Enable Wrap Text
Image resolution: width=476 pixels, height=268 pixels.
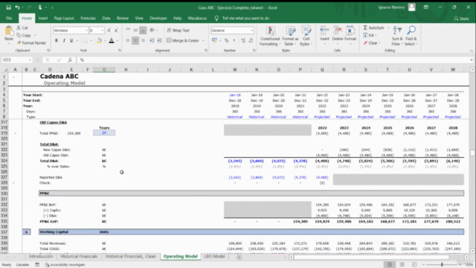pos(178,31)
